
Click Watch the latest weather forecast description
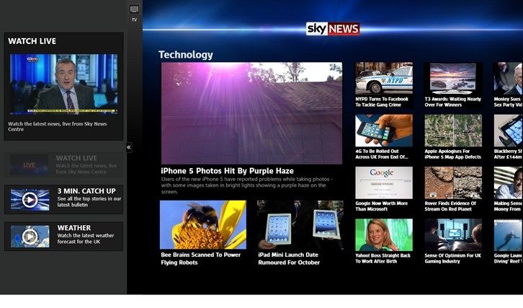[x=86, y=239]
